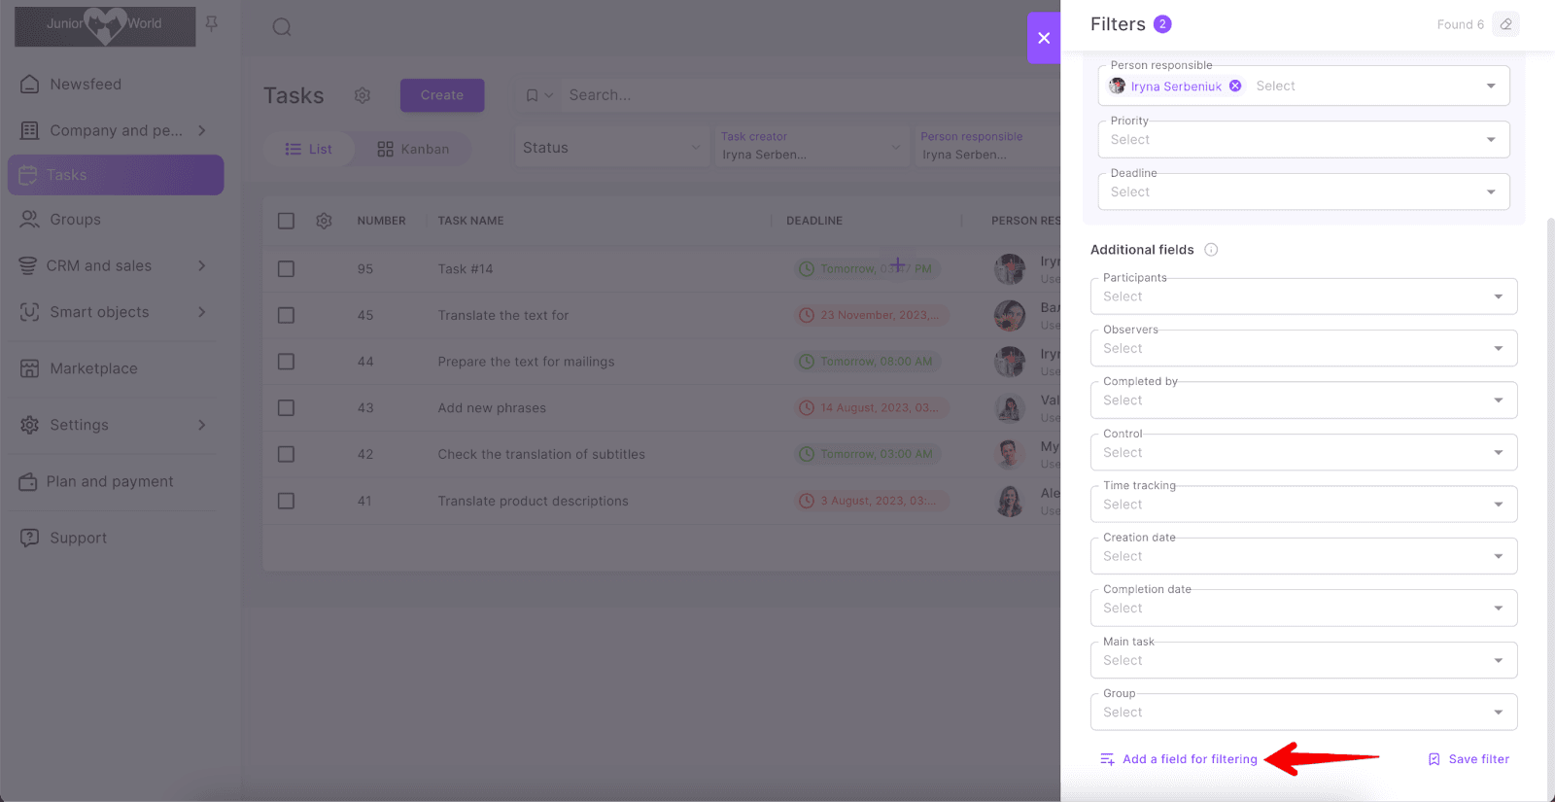Click Add a field for filtering link

point(1190,759)
